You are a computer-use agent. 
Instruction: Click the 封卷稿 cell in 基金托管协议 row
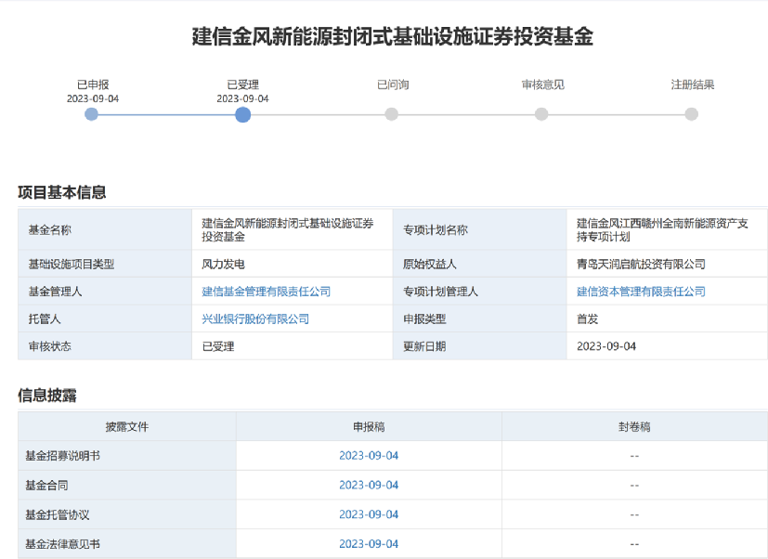(x=634, y=514)
